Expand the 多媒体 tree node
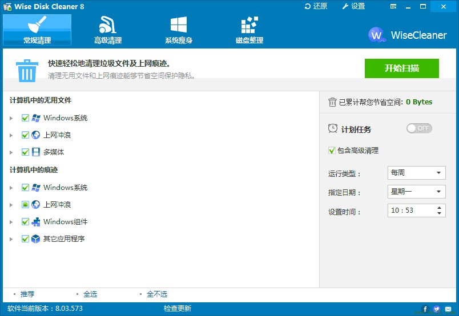This screenshot has width=459, height=316. [x=11, y=152]
